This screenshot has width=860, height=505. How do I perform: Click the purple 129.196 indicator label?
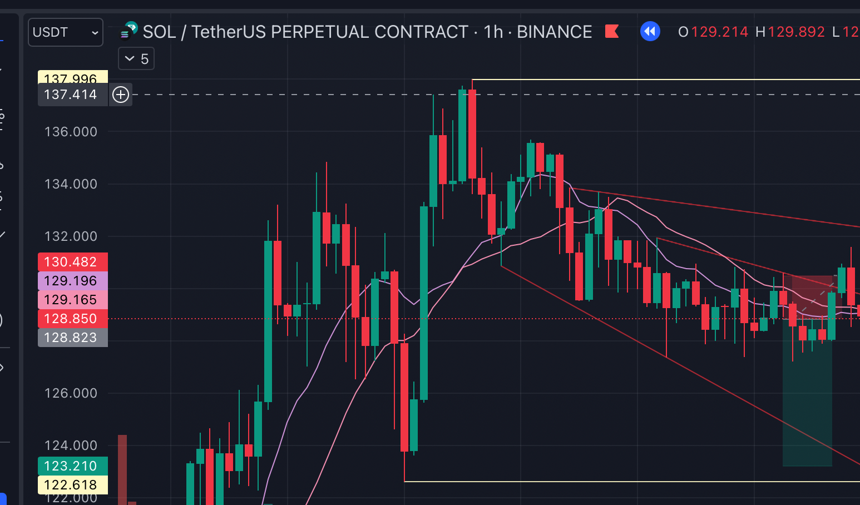(x=72, y=281)
